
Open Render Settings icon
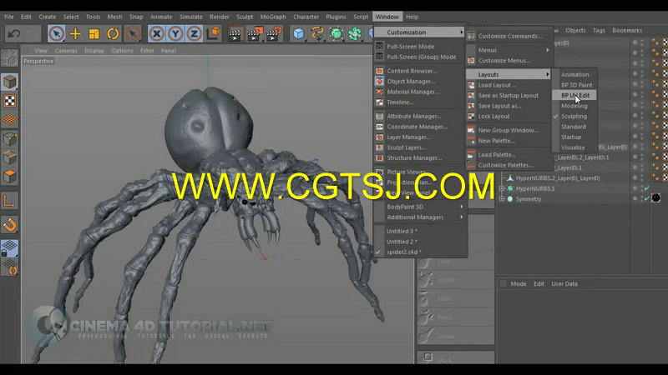pyautogui.click(x=275, y=33)
